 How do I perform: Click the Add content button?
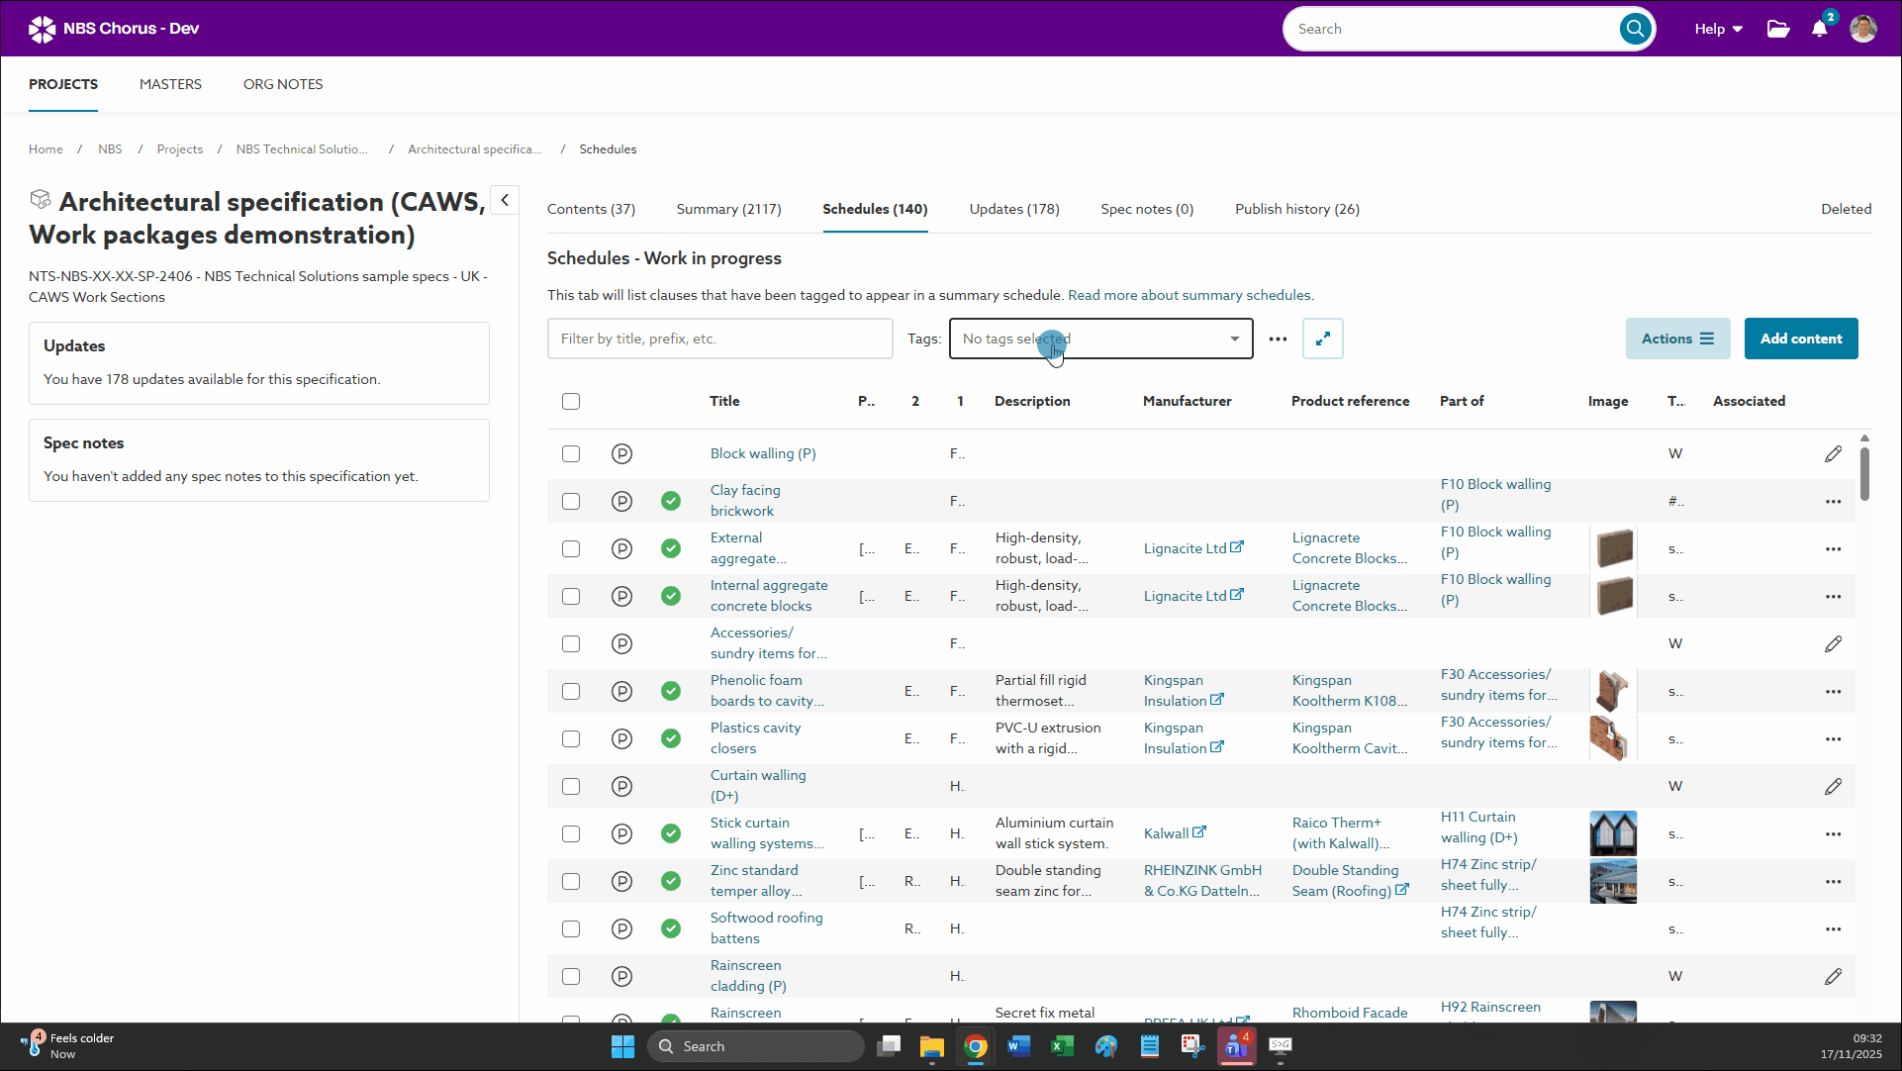[x=1800, y=339]
